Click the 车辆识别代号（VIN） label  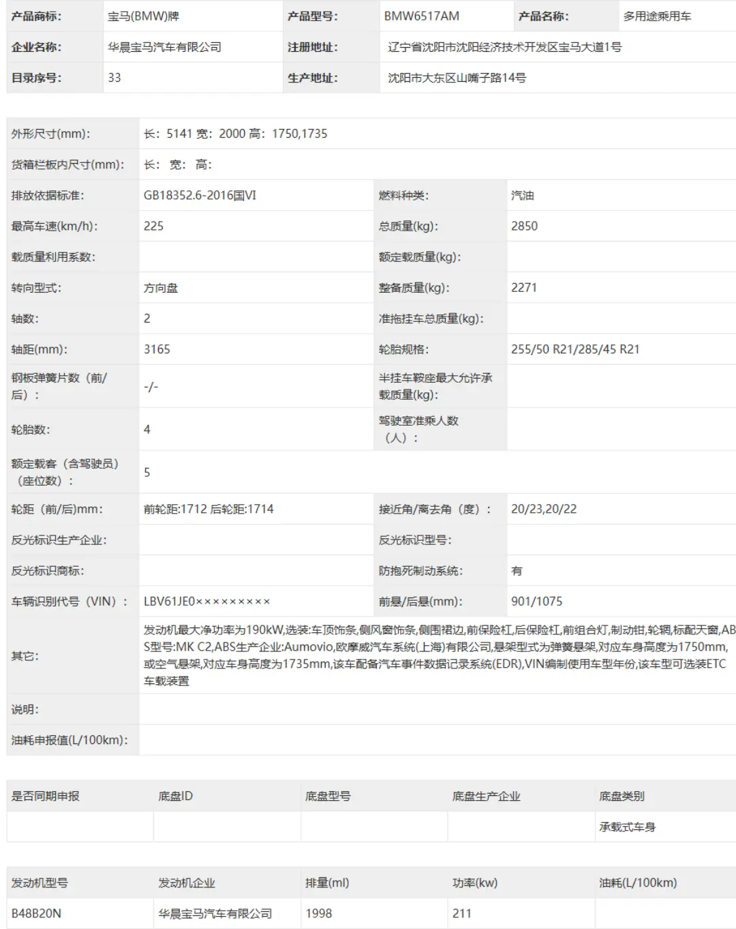[70, 602]
